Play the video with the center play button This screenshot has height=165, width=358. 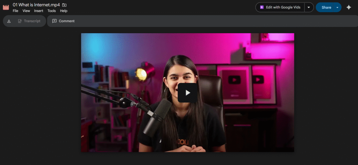pyautogui.click(x=187, y=93)
